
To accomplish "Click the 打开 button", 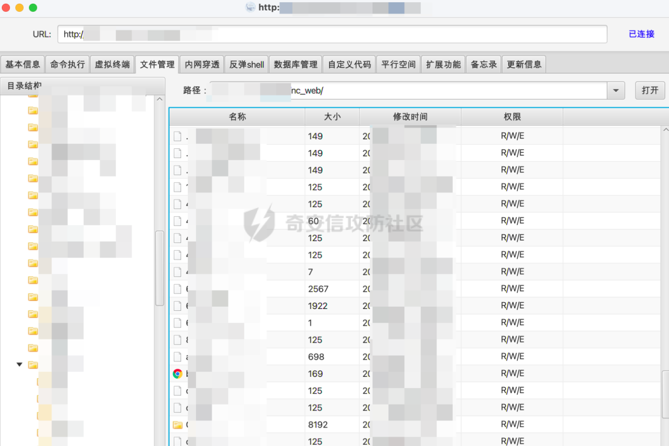I will (650, 90).
